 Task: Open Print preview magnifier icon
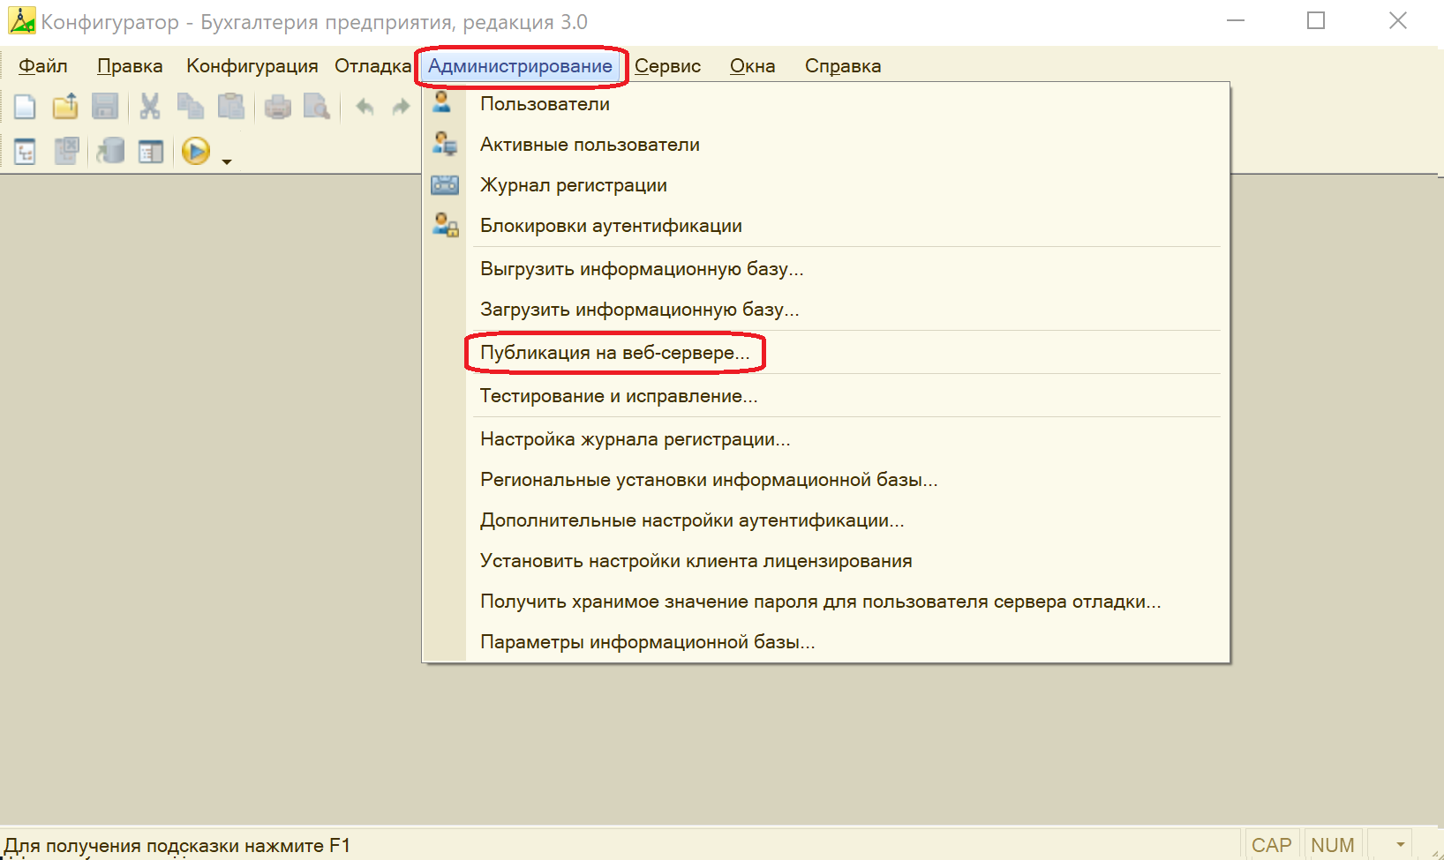pos(317,107)
